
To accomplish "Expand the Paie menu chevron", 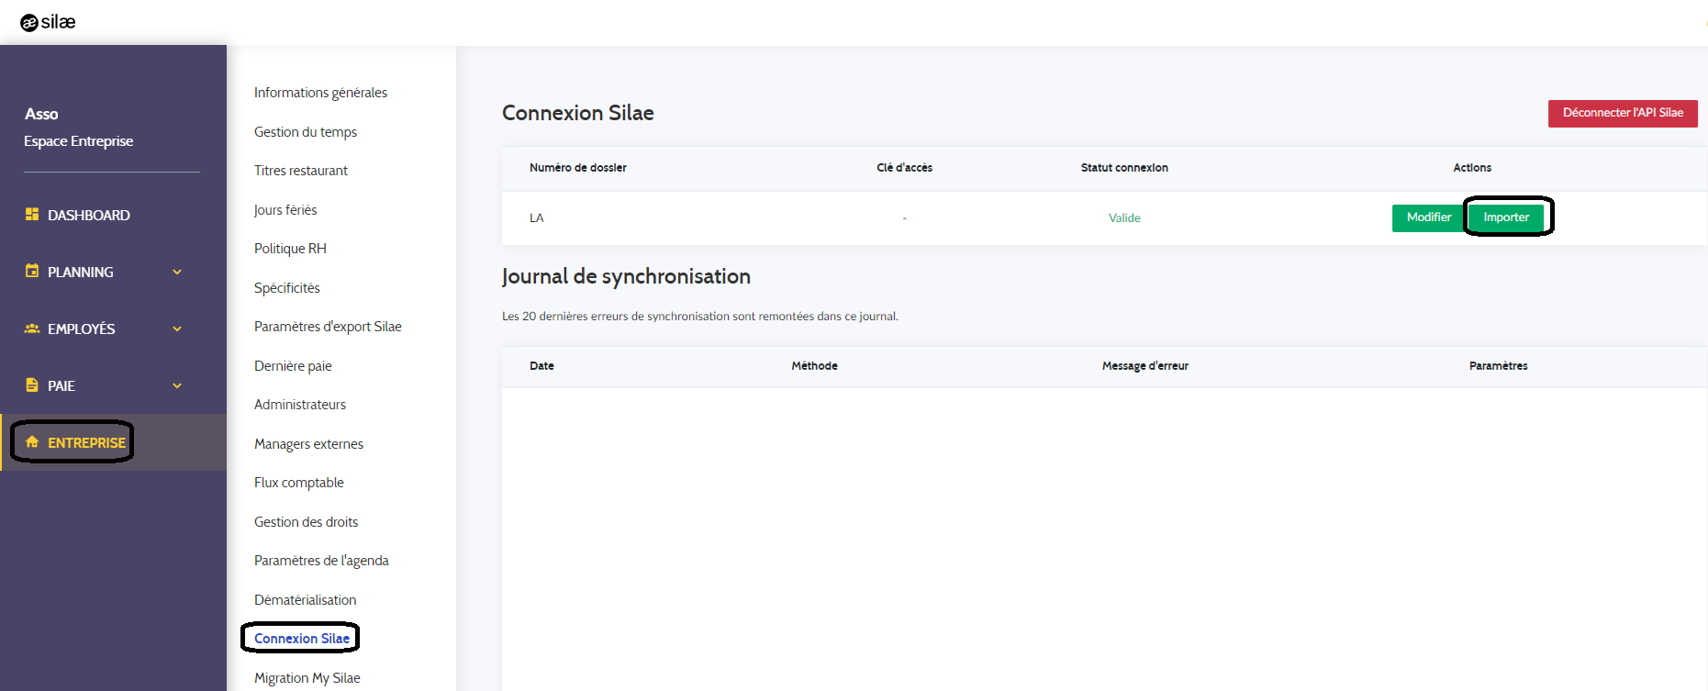I will pos(177,385).
